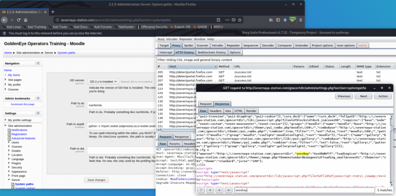Hide the Navigation block in Moodle
396x196 pixels.
pyautogui.click(x=38, y=63)
